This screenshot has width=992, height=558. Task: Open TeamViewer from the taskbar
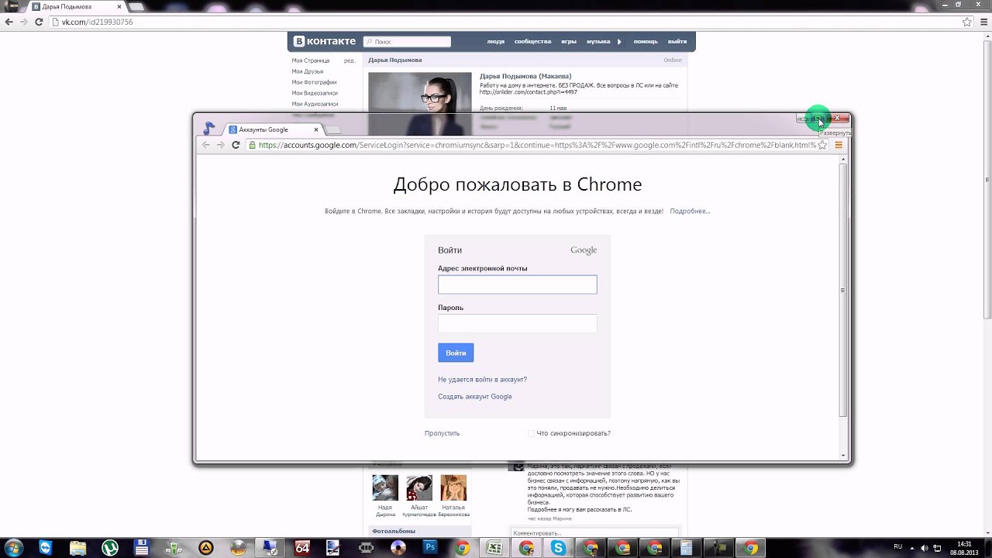tap(46, 548)
